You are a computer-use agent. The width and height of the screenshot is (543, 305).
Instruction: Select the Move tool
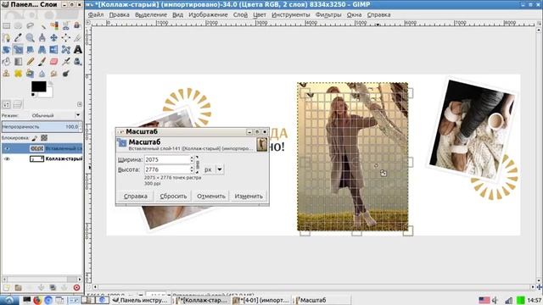[x=54, y=37]
